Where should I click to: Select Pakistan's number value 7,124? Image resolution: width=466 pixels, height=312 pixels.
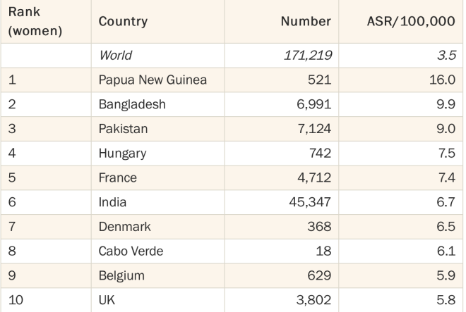(314, 129)
